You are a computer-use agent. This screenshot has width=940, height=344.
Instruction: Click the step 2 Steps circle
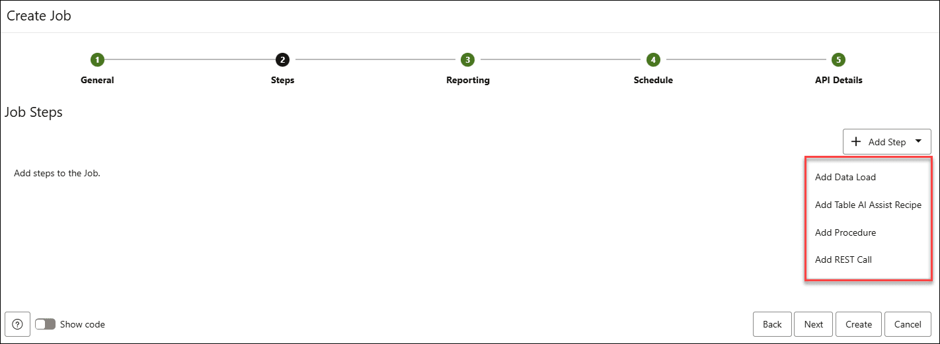(x=282, y=60)
